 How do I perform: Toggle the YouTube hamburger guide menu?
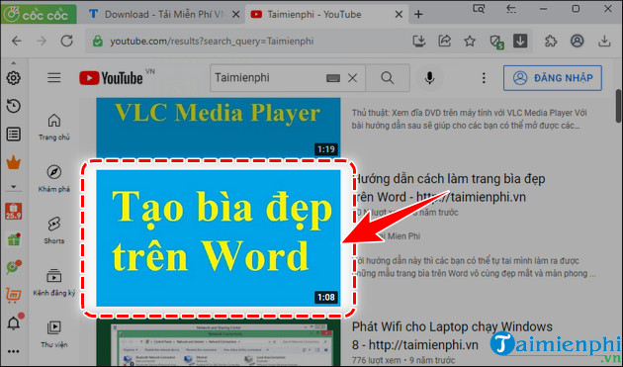tap(54, 78)
